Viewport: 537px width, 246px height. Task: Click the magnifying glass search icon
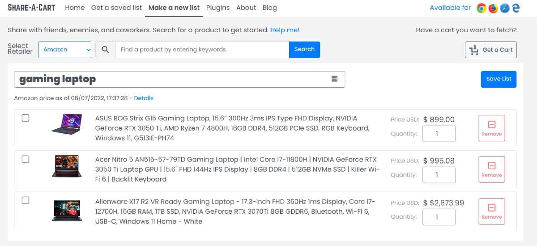(106, 50)
